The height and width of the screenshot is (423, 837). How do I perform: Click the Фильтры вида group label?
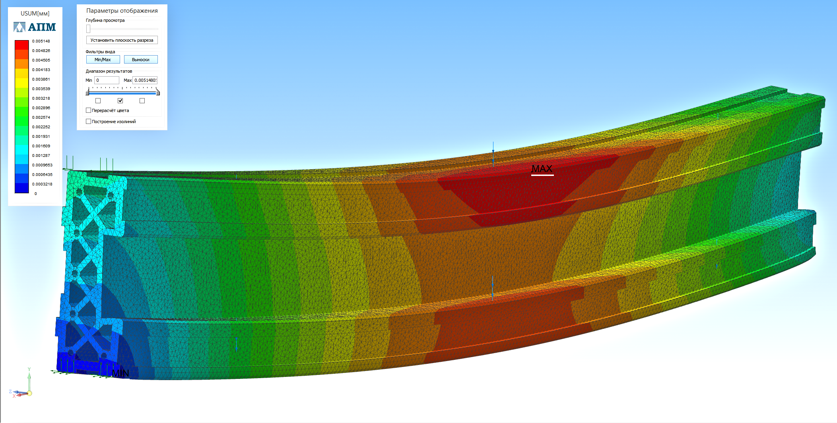pyautogui.click(x=100, y=52)
